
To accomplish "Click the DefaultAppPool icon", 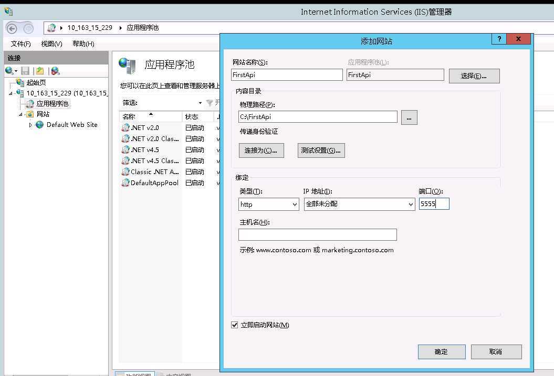I will 126,182.
